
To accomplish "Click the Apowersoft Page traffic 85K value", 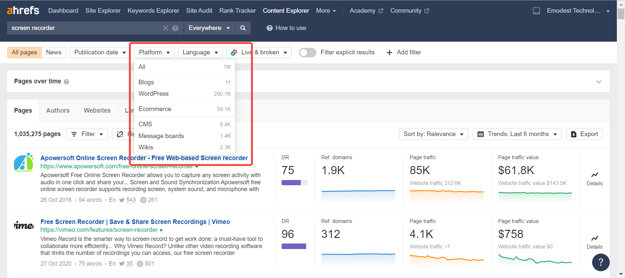I will pyautogui.click(x=420, y=170).
